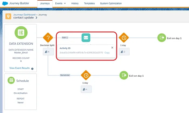
Task: Click the top path Exit on day 1 icon
Action: point(162,38)
